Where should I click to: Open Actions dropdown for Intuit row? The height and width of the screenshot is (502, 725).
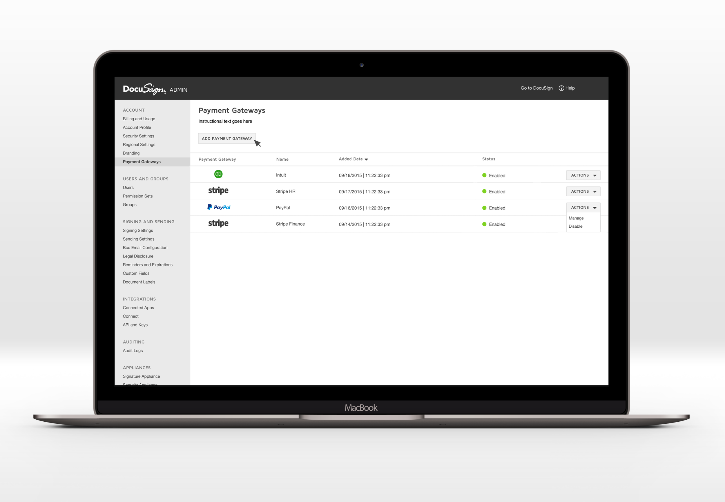click(x=583, y=175)
